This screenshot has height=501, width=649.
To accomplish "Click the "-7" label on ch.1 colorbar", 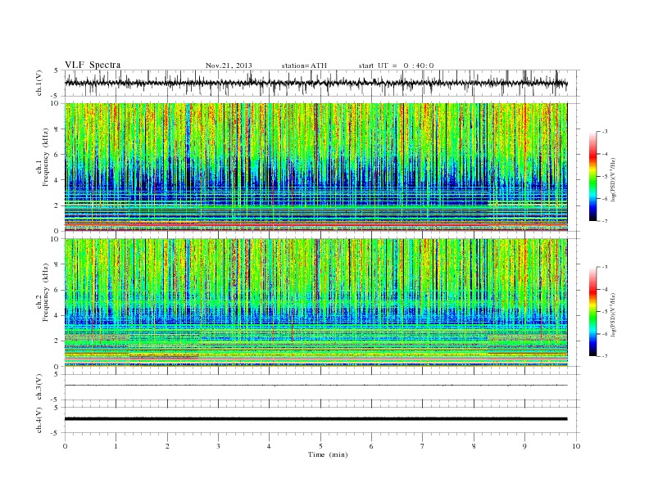I will 605,221.
